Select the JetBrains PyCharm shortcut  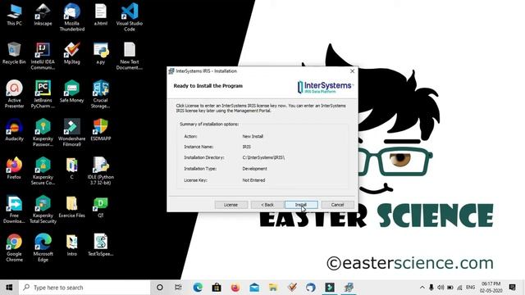(43, 94)
